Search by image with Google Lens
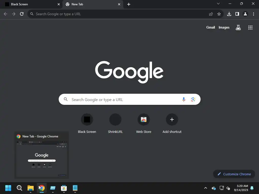Image resolution: width=259 pixels, height=194 pixels. (x=193, y=99)
